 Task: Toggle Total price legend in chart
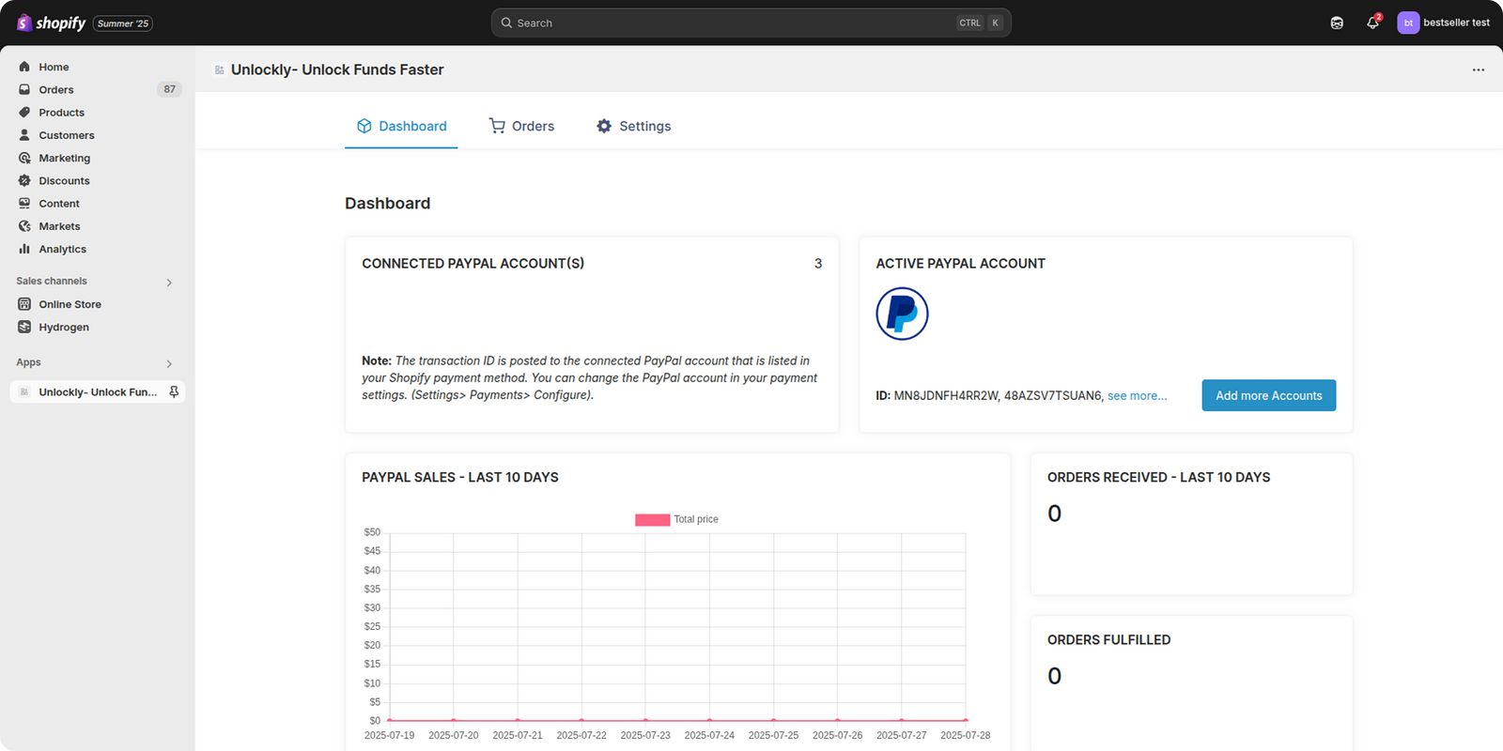pos(676,519)
